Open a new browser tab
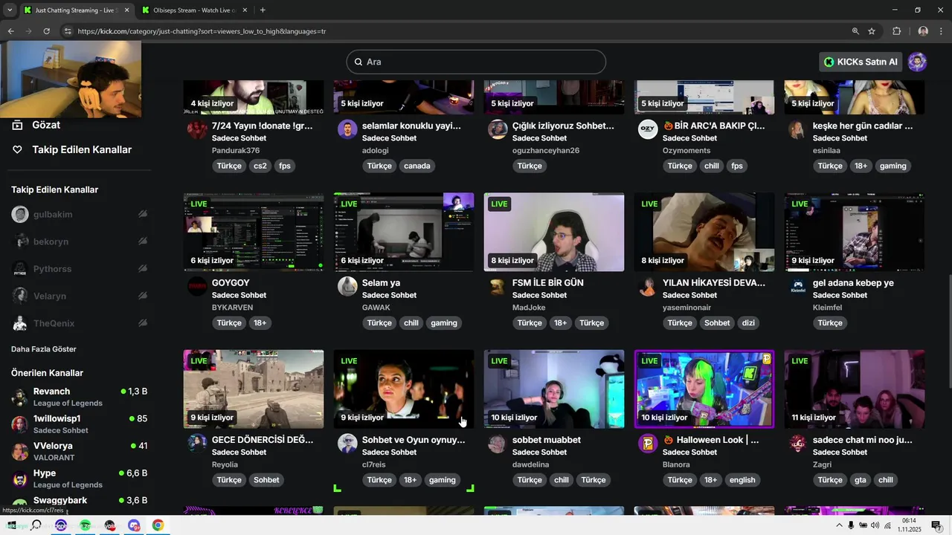952x535 pixels. (x=263, y=10)
